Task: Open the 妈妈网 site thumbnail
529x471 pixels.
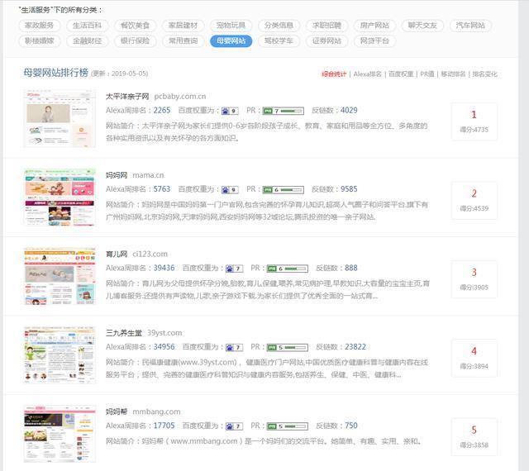Action: click(x=60, y=197)
